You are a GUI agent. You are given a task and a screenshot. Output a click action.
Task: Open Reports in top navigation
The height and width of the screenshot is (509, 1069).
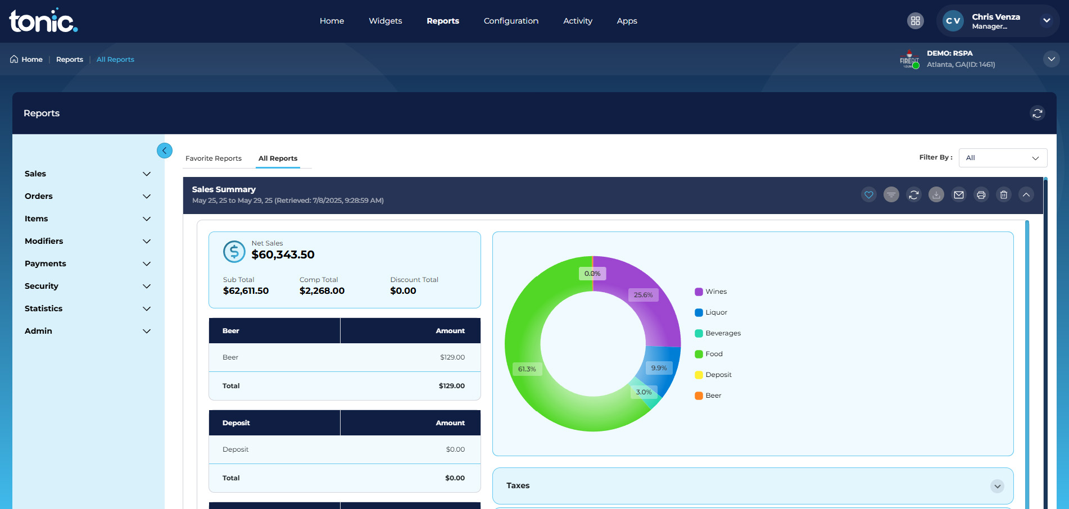[443, 21]
